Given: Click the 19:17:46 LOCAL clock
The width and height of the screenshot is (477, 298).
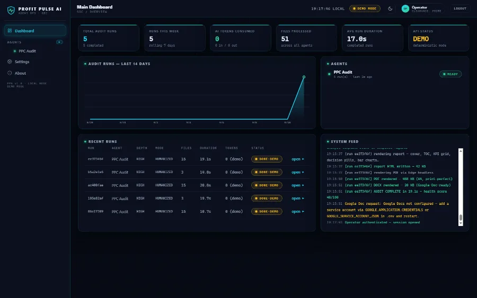Looking at the screenshot, I should (328, 8).
